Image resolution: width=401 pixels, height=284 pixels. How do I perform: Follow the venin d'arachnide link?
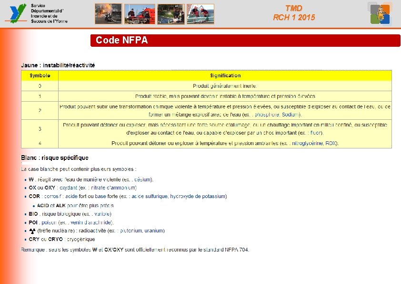point(91,222)
